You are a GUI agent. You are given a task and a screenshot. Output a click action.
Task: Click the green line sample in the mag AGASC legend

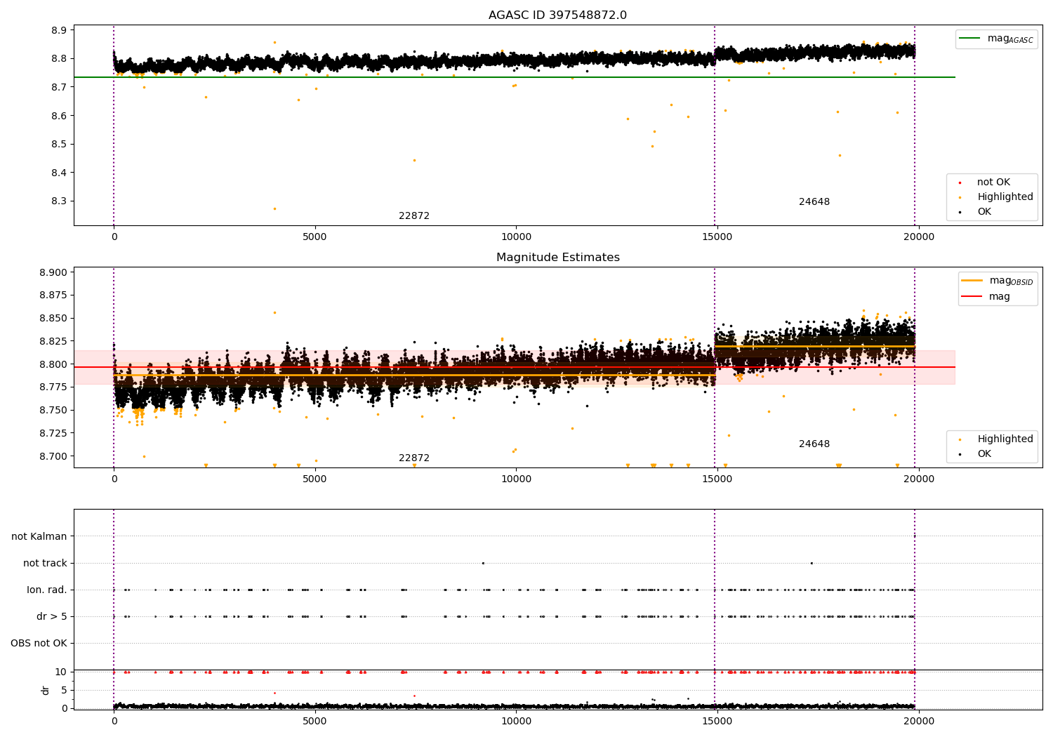(x=971, y=39)
